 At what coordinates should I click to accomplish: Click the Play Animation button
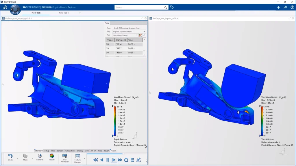(x=65, y=157)
